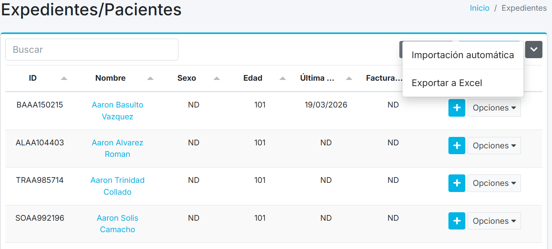Select Importación automática menu item
This screenshot has height=249, width=552.
[x=463, y=55]
